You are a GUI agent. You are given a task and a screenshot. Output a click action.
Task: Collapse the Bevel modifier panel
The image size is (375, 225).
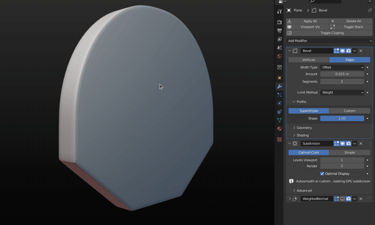[x=290, y=51]
